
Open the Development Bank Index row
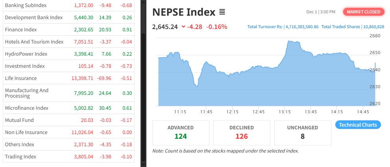pos(33,18)
